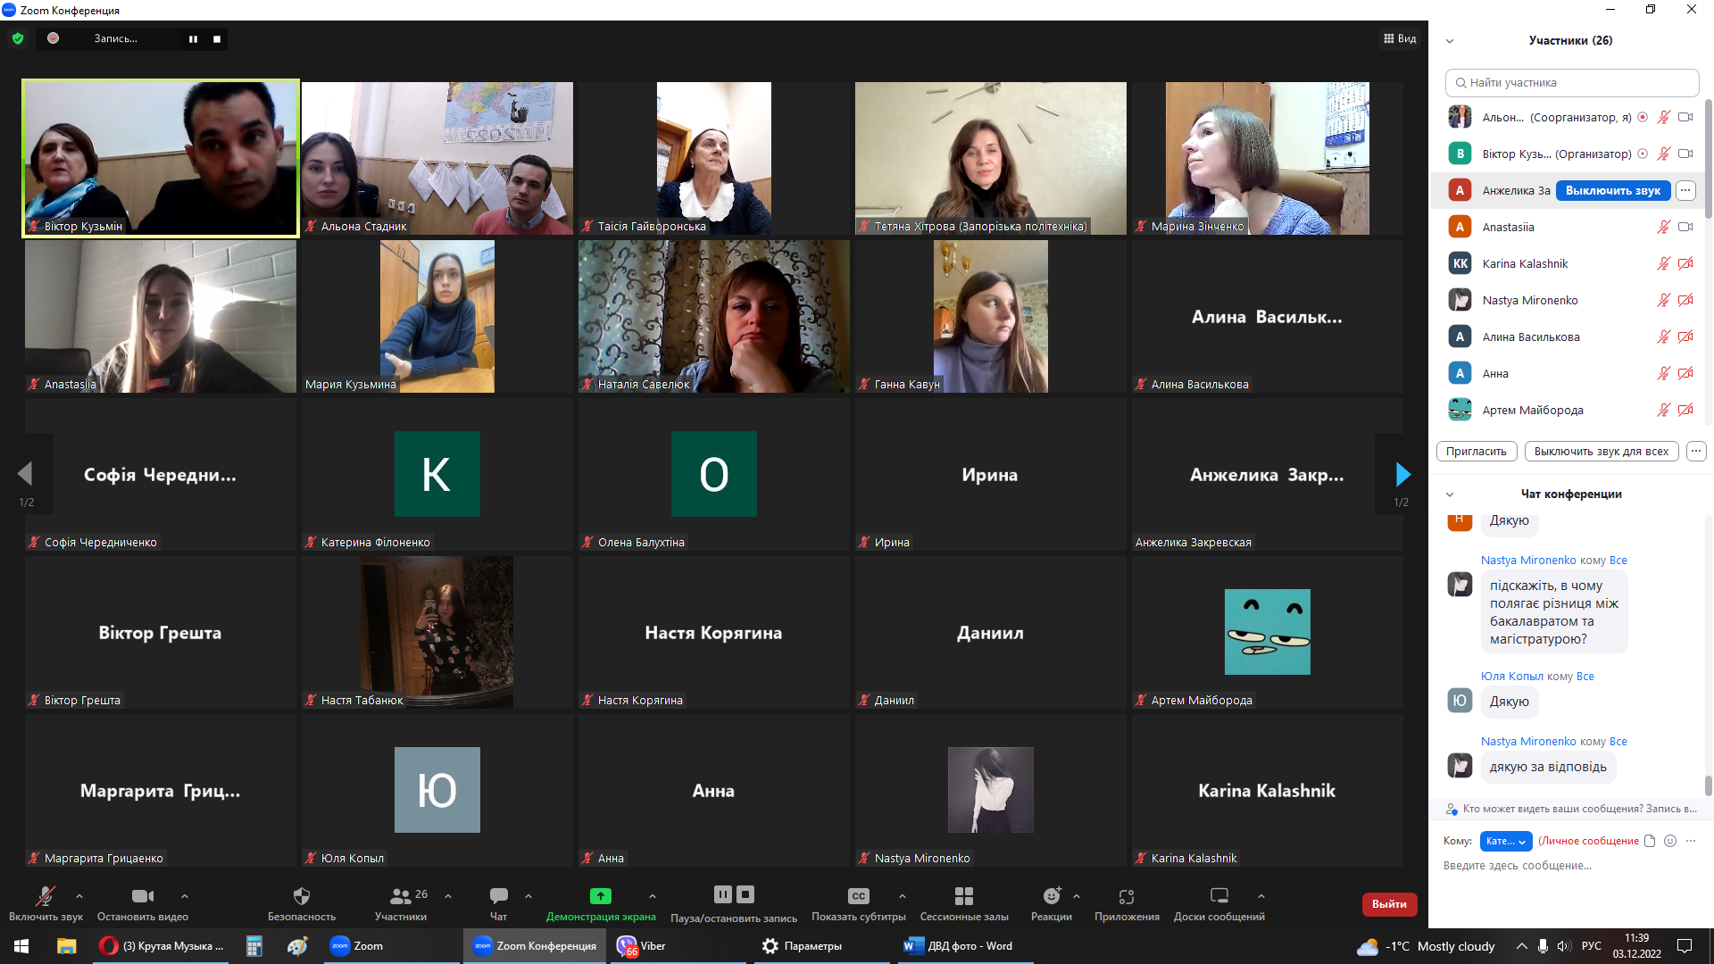The height and width of the screenshot is (964, 1714).
Task: Expand audio settings arrow next to microphone
Action: click(79, 896)
